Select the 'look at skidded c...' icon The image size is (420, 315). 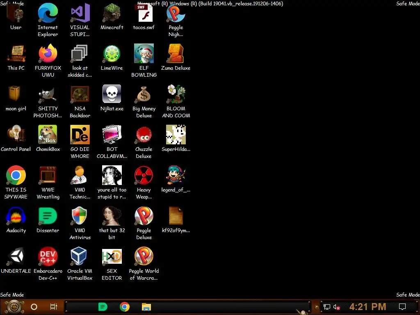coord(80,54)
